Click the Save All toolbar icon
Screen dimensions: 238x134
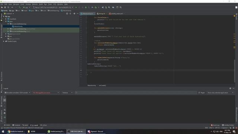coord(5,7)
